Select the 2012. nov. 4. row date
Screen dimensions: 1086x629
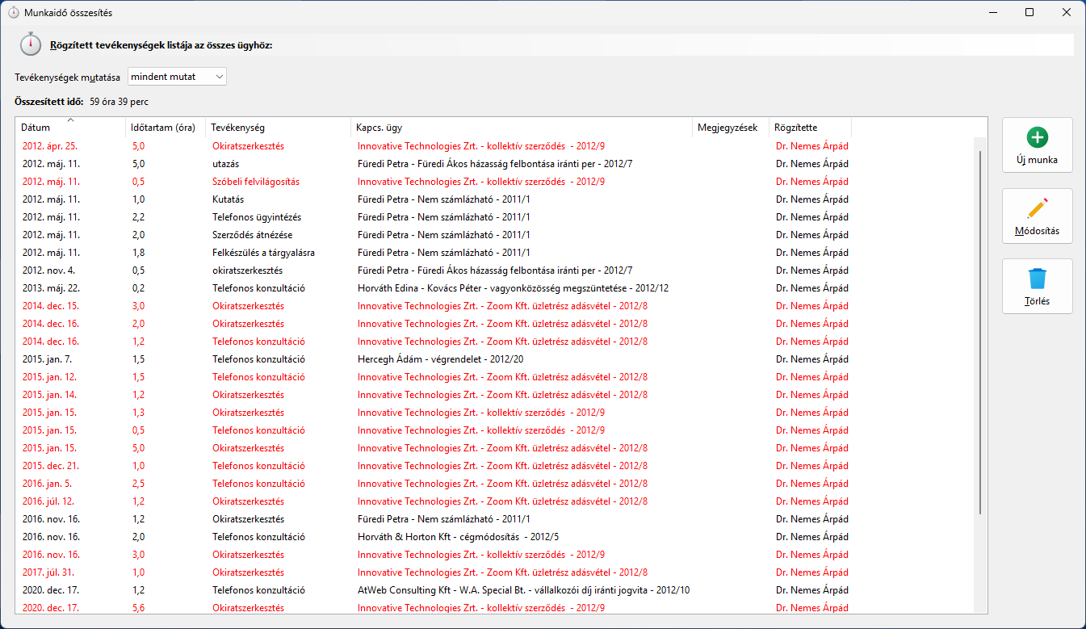click(x=48, y=270)
